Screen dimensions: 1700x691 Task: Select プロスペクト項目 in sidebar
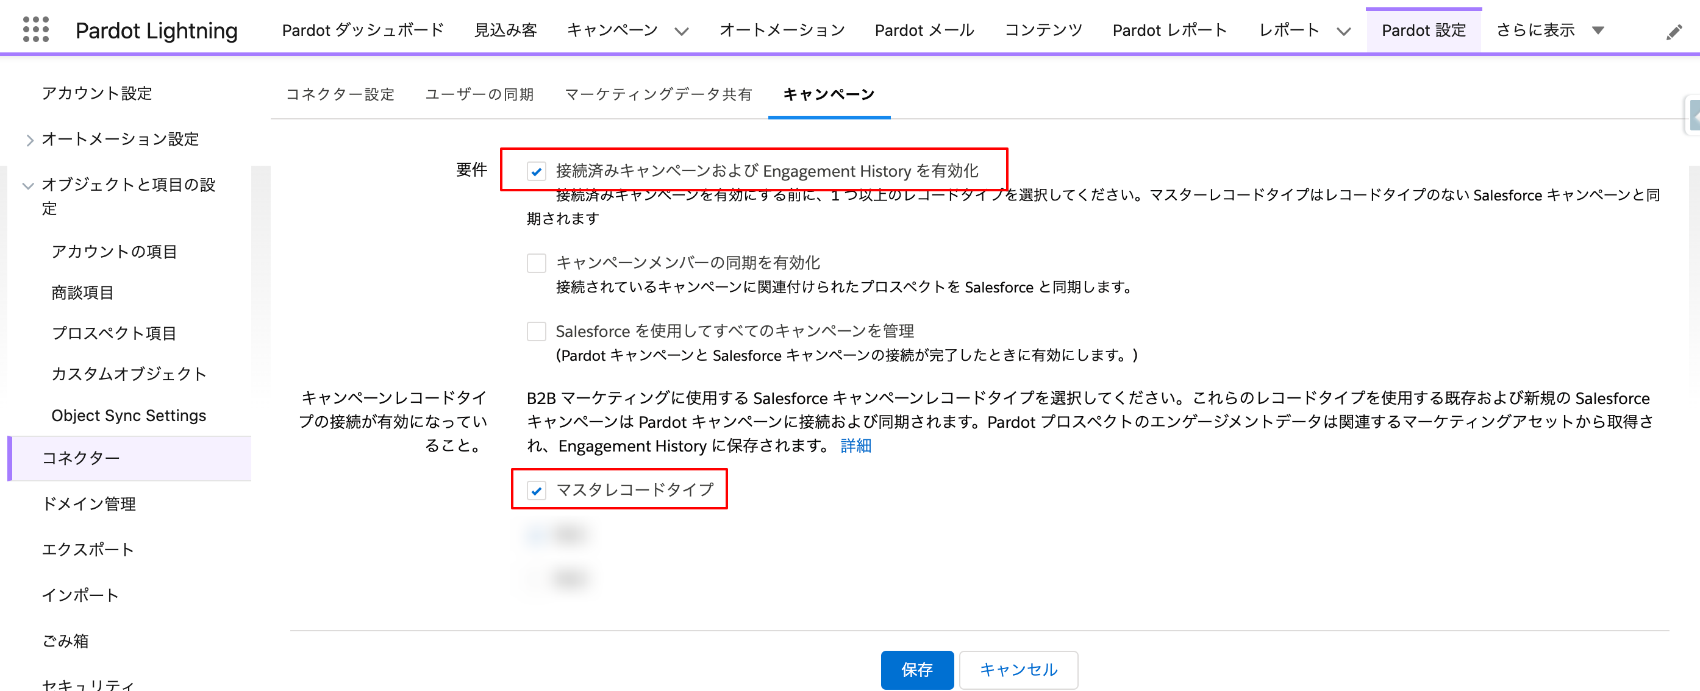click(x=114, y=333)
